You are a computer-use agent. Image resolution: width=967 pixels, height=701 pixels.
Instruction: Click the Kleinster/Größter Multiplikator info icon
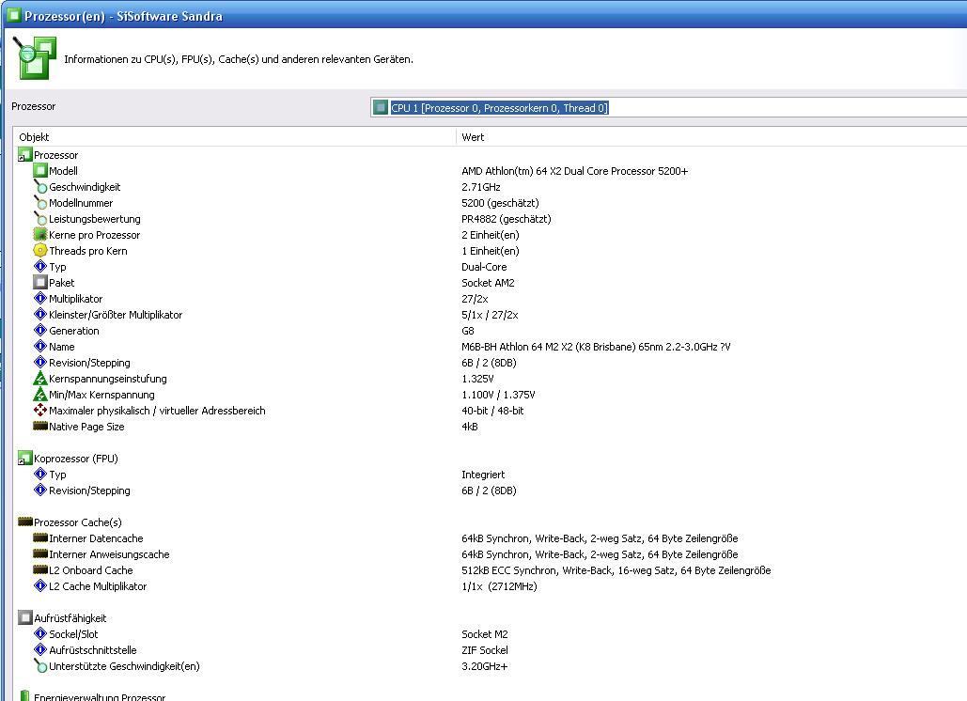[x=40, y=315]
